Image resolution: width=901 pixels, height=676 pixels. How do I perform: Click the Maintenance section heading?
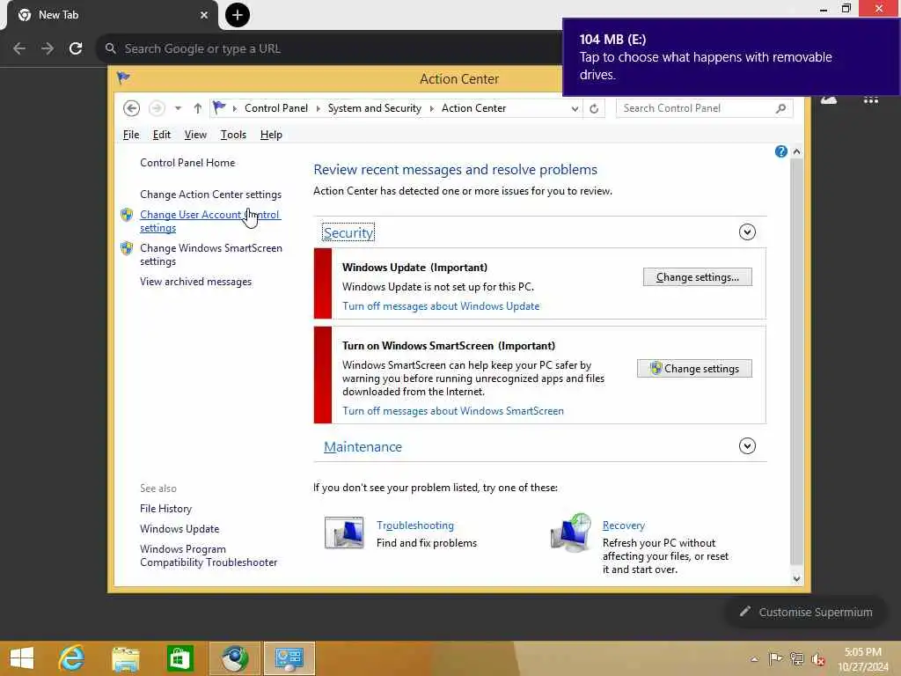point(363,446)
